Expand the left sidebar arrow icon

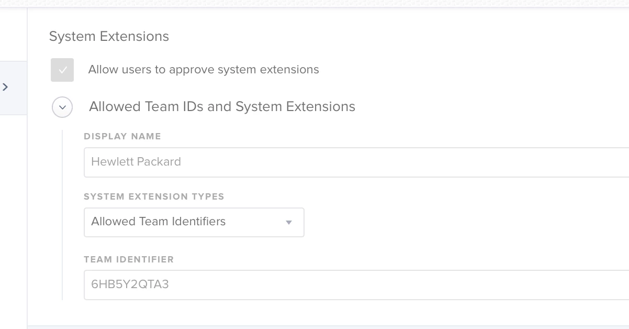tap(5, 87)
